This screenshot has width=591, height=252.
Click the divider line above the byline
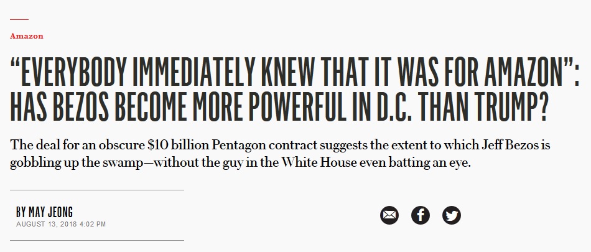[x=97, y=190]
